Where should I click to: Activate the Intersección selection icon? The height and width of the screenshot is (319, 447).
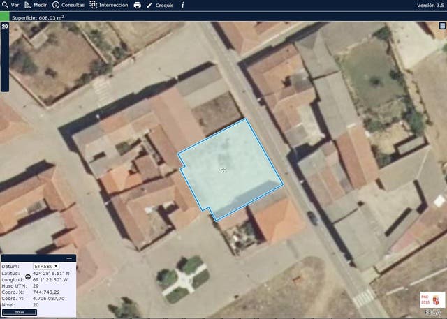94,5
